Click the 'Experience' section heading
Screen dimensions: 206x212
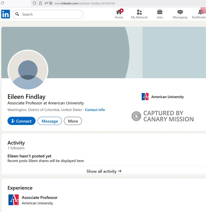pyautogui.click(x=20, y=188)
